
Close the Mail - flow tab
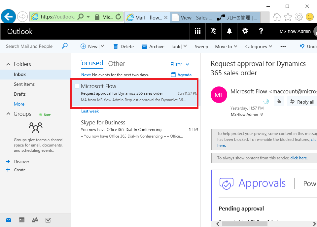166,17
